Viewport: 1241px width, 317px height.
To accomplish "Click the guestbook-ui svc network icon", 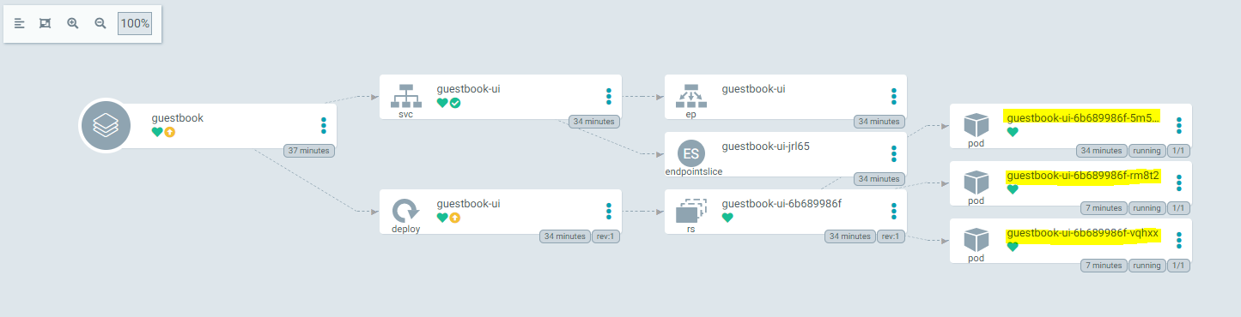I will (406, 93).
